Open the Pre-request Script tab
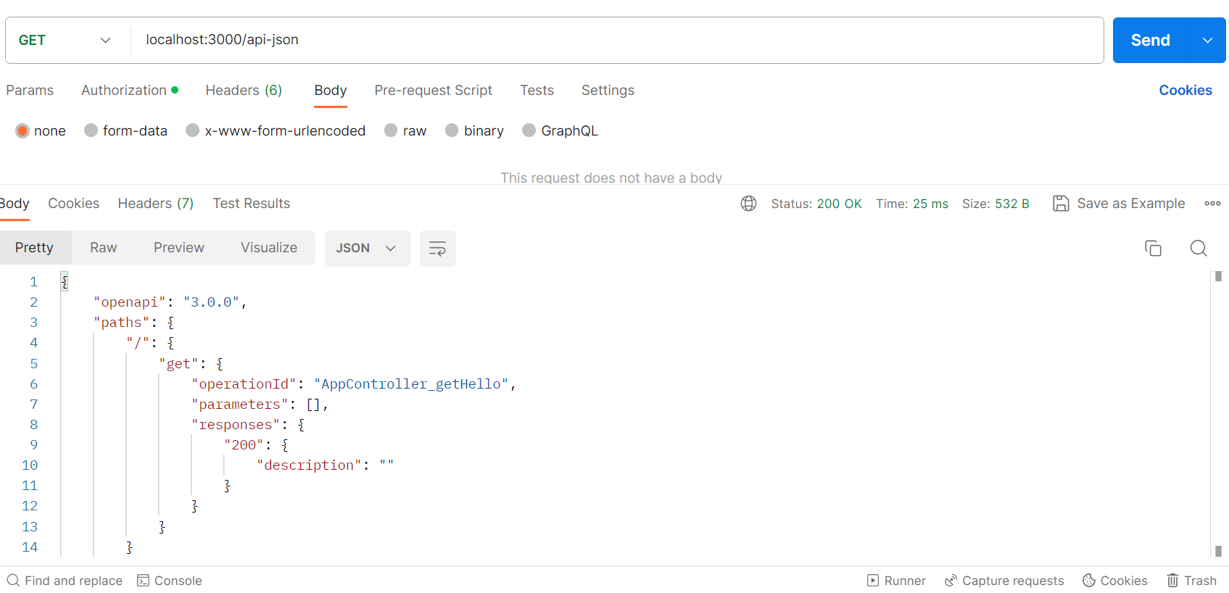1229x593 pixels. tap(433, 90)
